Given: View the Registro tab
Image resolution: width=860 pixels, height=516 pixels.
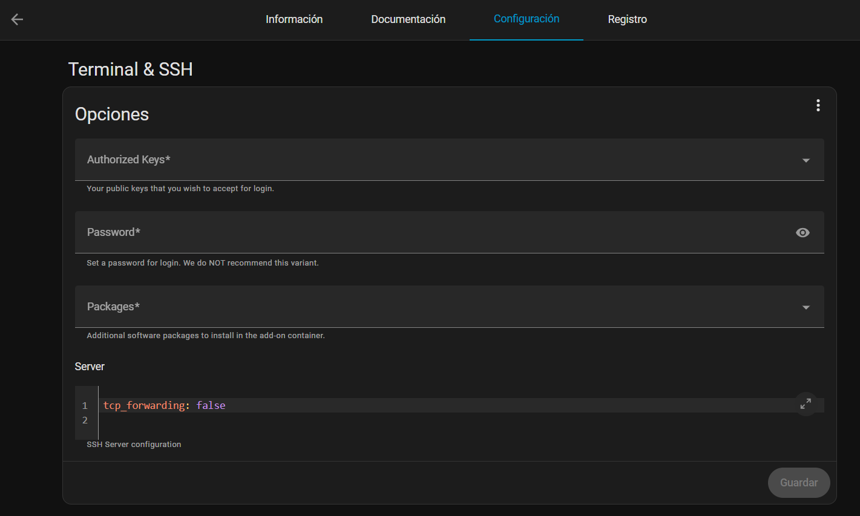Looking at the screenshot, I should tap(627, 19).
